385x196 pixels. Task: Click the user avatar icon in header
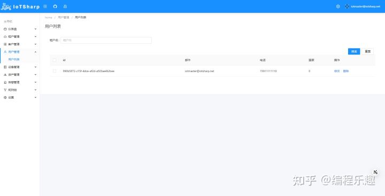tap(346, 6)
